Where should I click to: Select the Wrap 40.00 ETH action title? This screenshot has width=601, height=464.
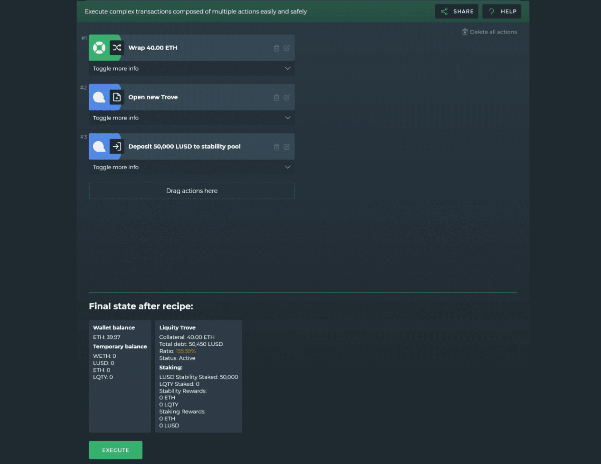pyautogui.click(x=153, y=48)
